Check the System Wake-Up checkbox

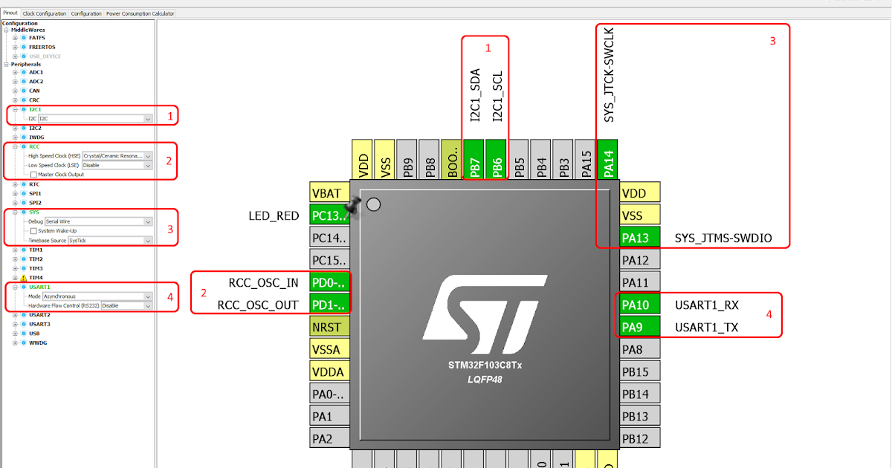(x=34, y=230)
